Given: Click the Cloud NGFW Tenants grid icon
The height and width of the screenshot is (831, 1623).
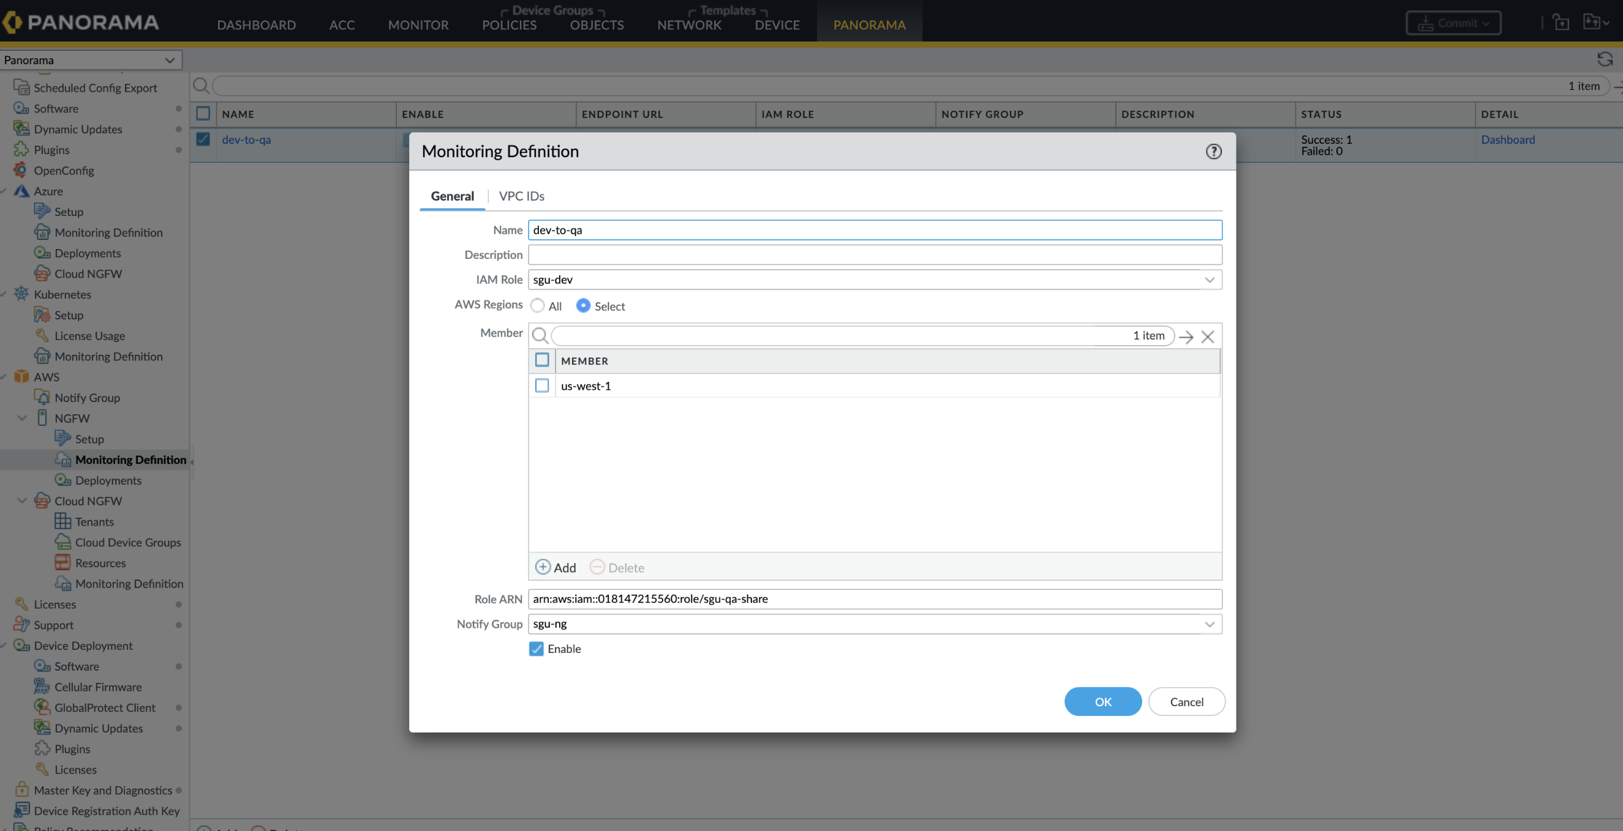Looking at the screenshot, I should 62,521.
